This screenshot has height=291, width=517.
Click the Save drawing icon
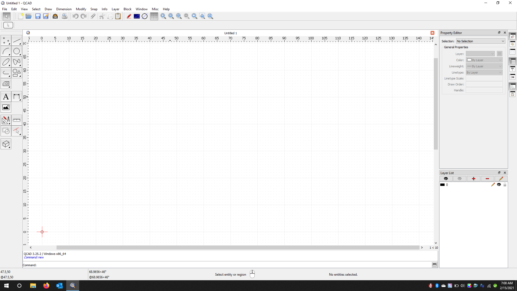click(x=38, y=16)
